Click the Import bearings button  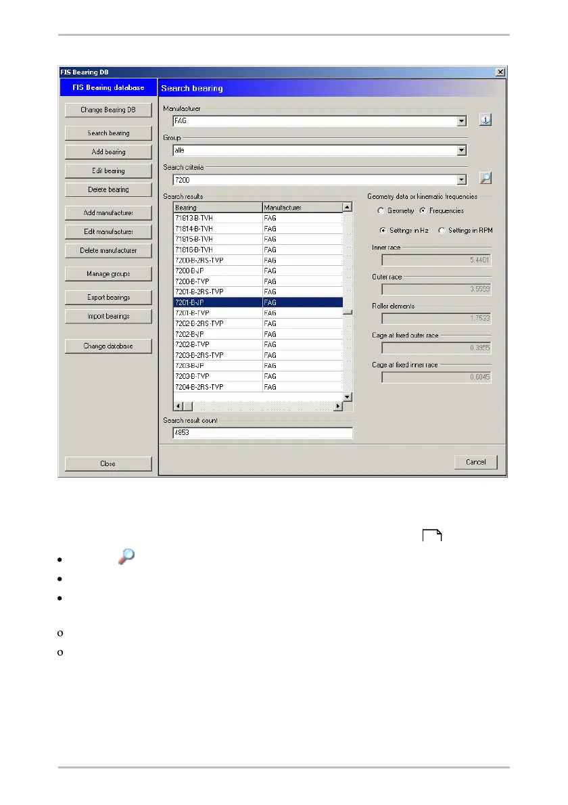point(108,317)
